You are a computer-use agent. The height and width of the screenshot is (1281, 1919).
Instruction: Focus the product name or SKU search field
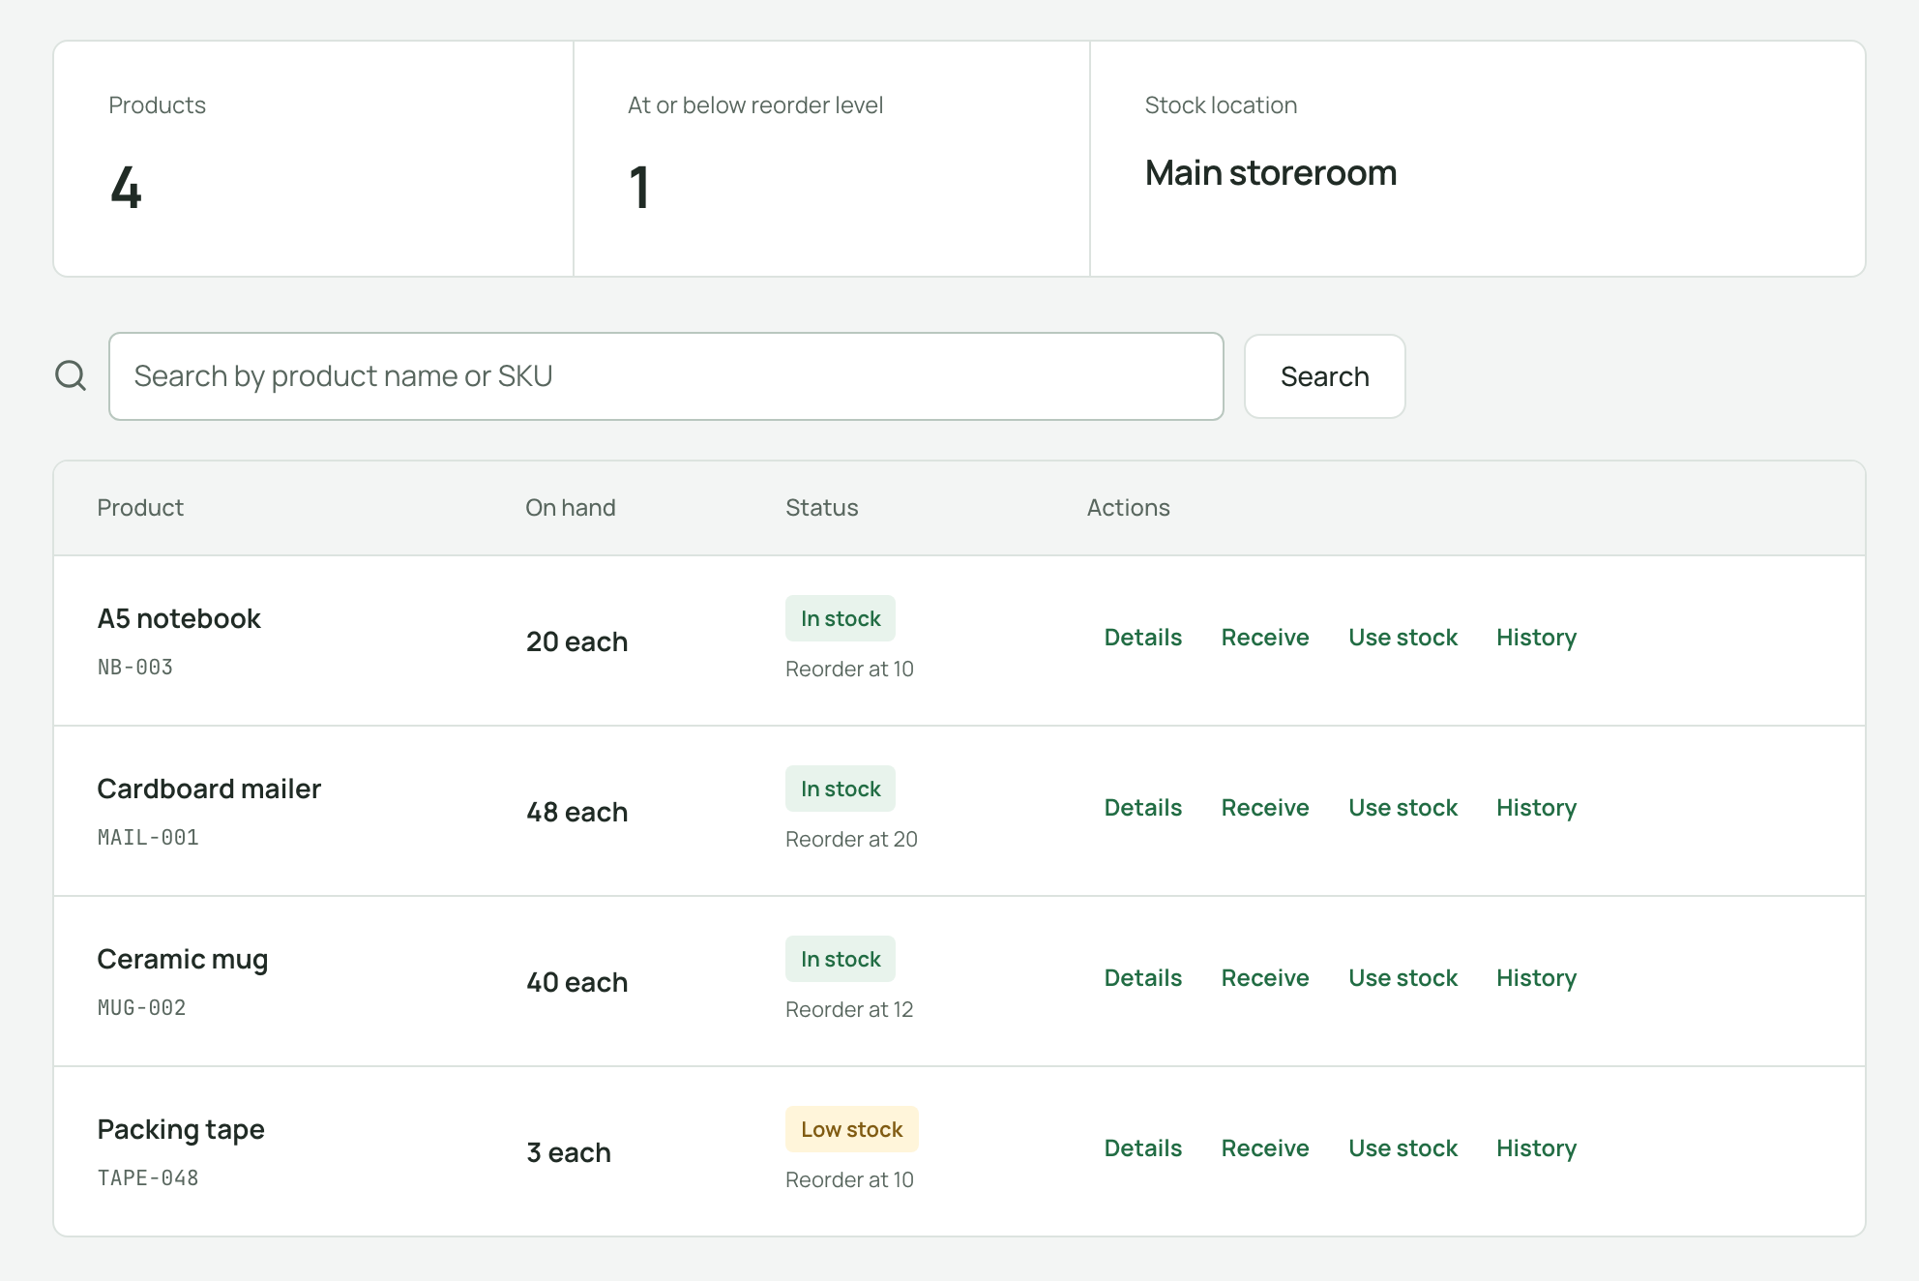666,376
